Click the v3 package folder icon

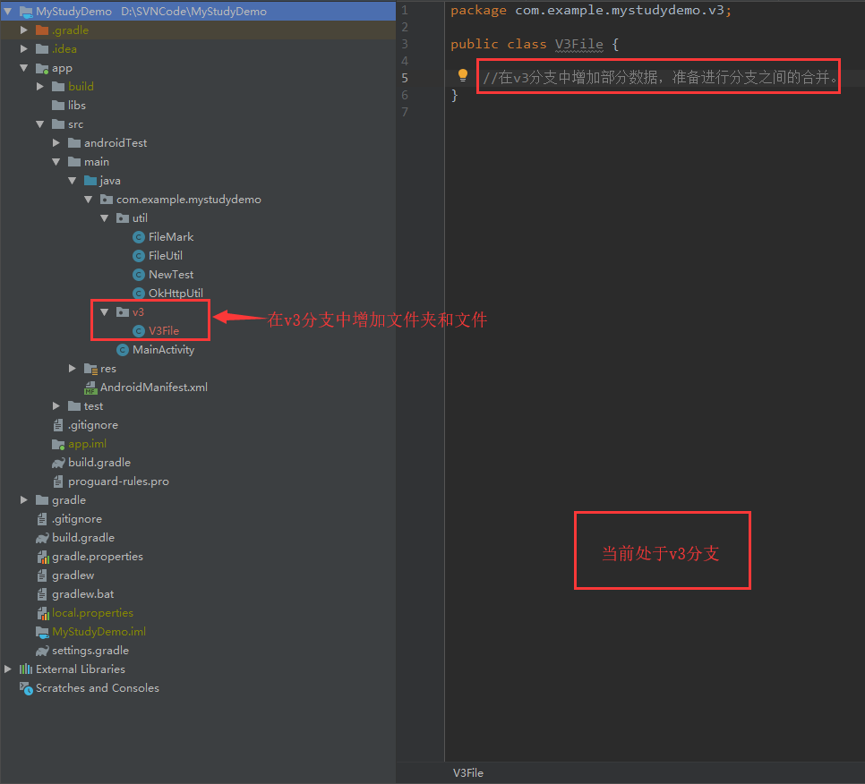123,312
